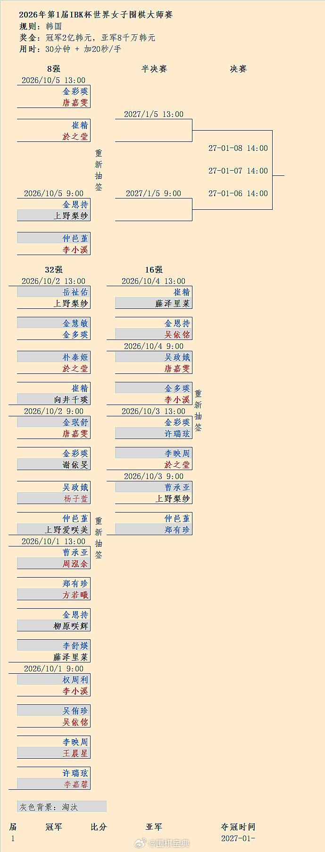Click 藤泽里菜 in the 16强 bracket
Image resolution: width=325 pixels, height=852 pixels.
173,304
